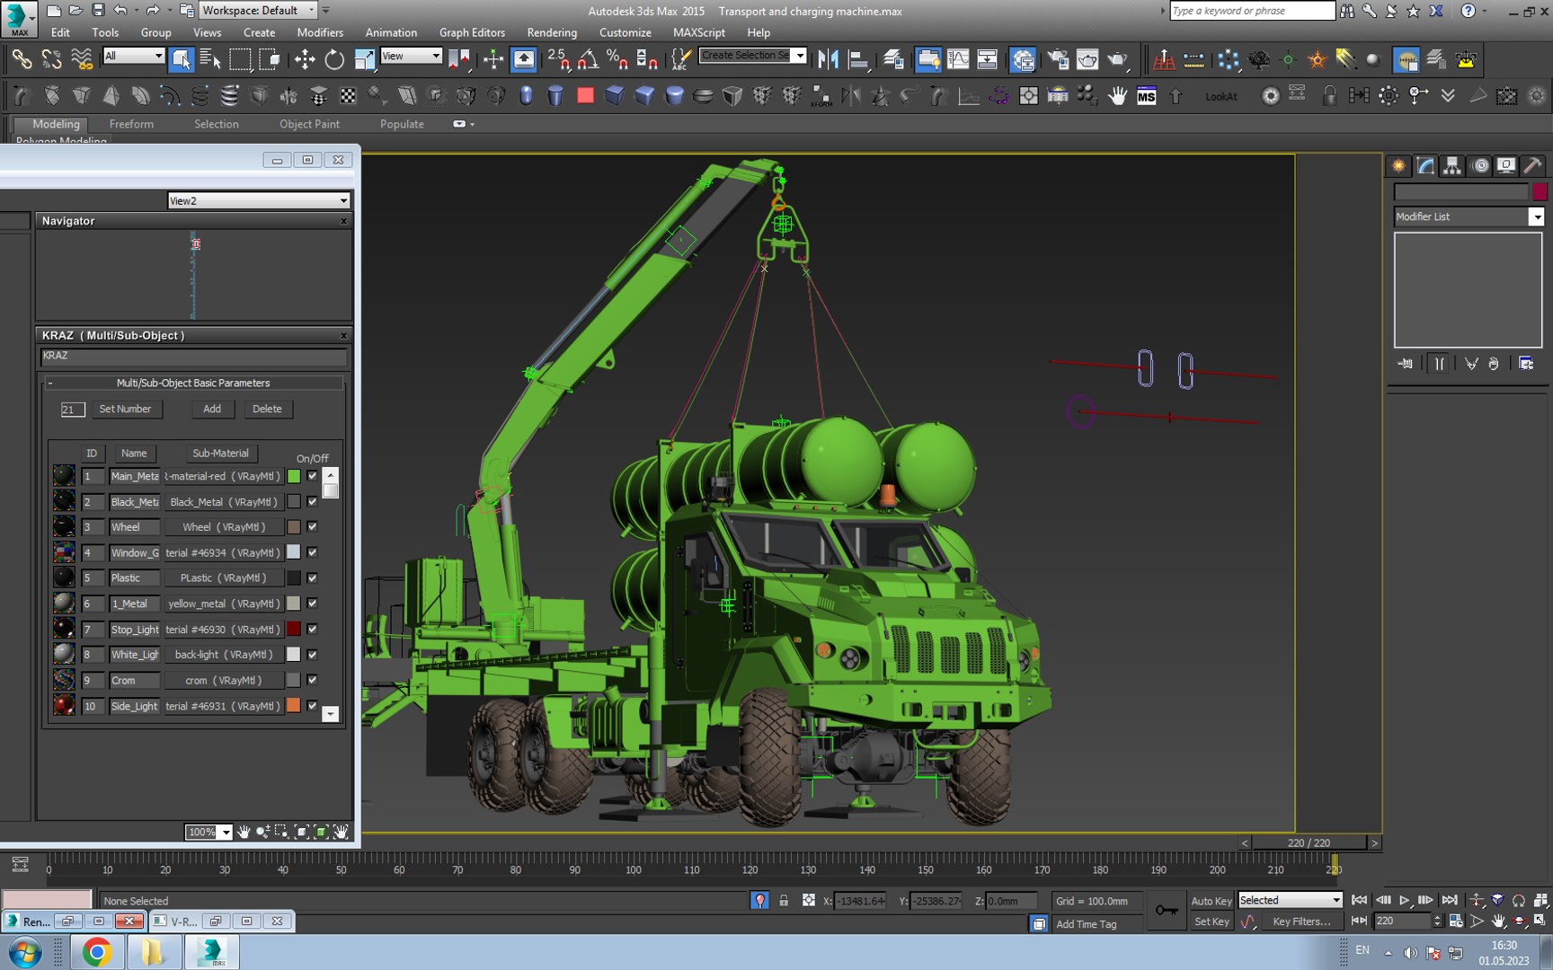Click the hand pan icon in second toolbar

click(1117, 96)
